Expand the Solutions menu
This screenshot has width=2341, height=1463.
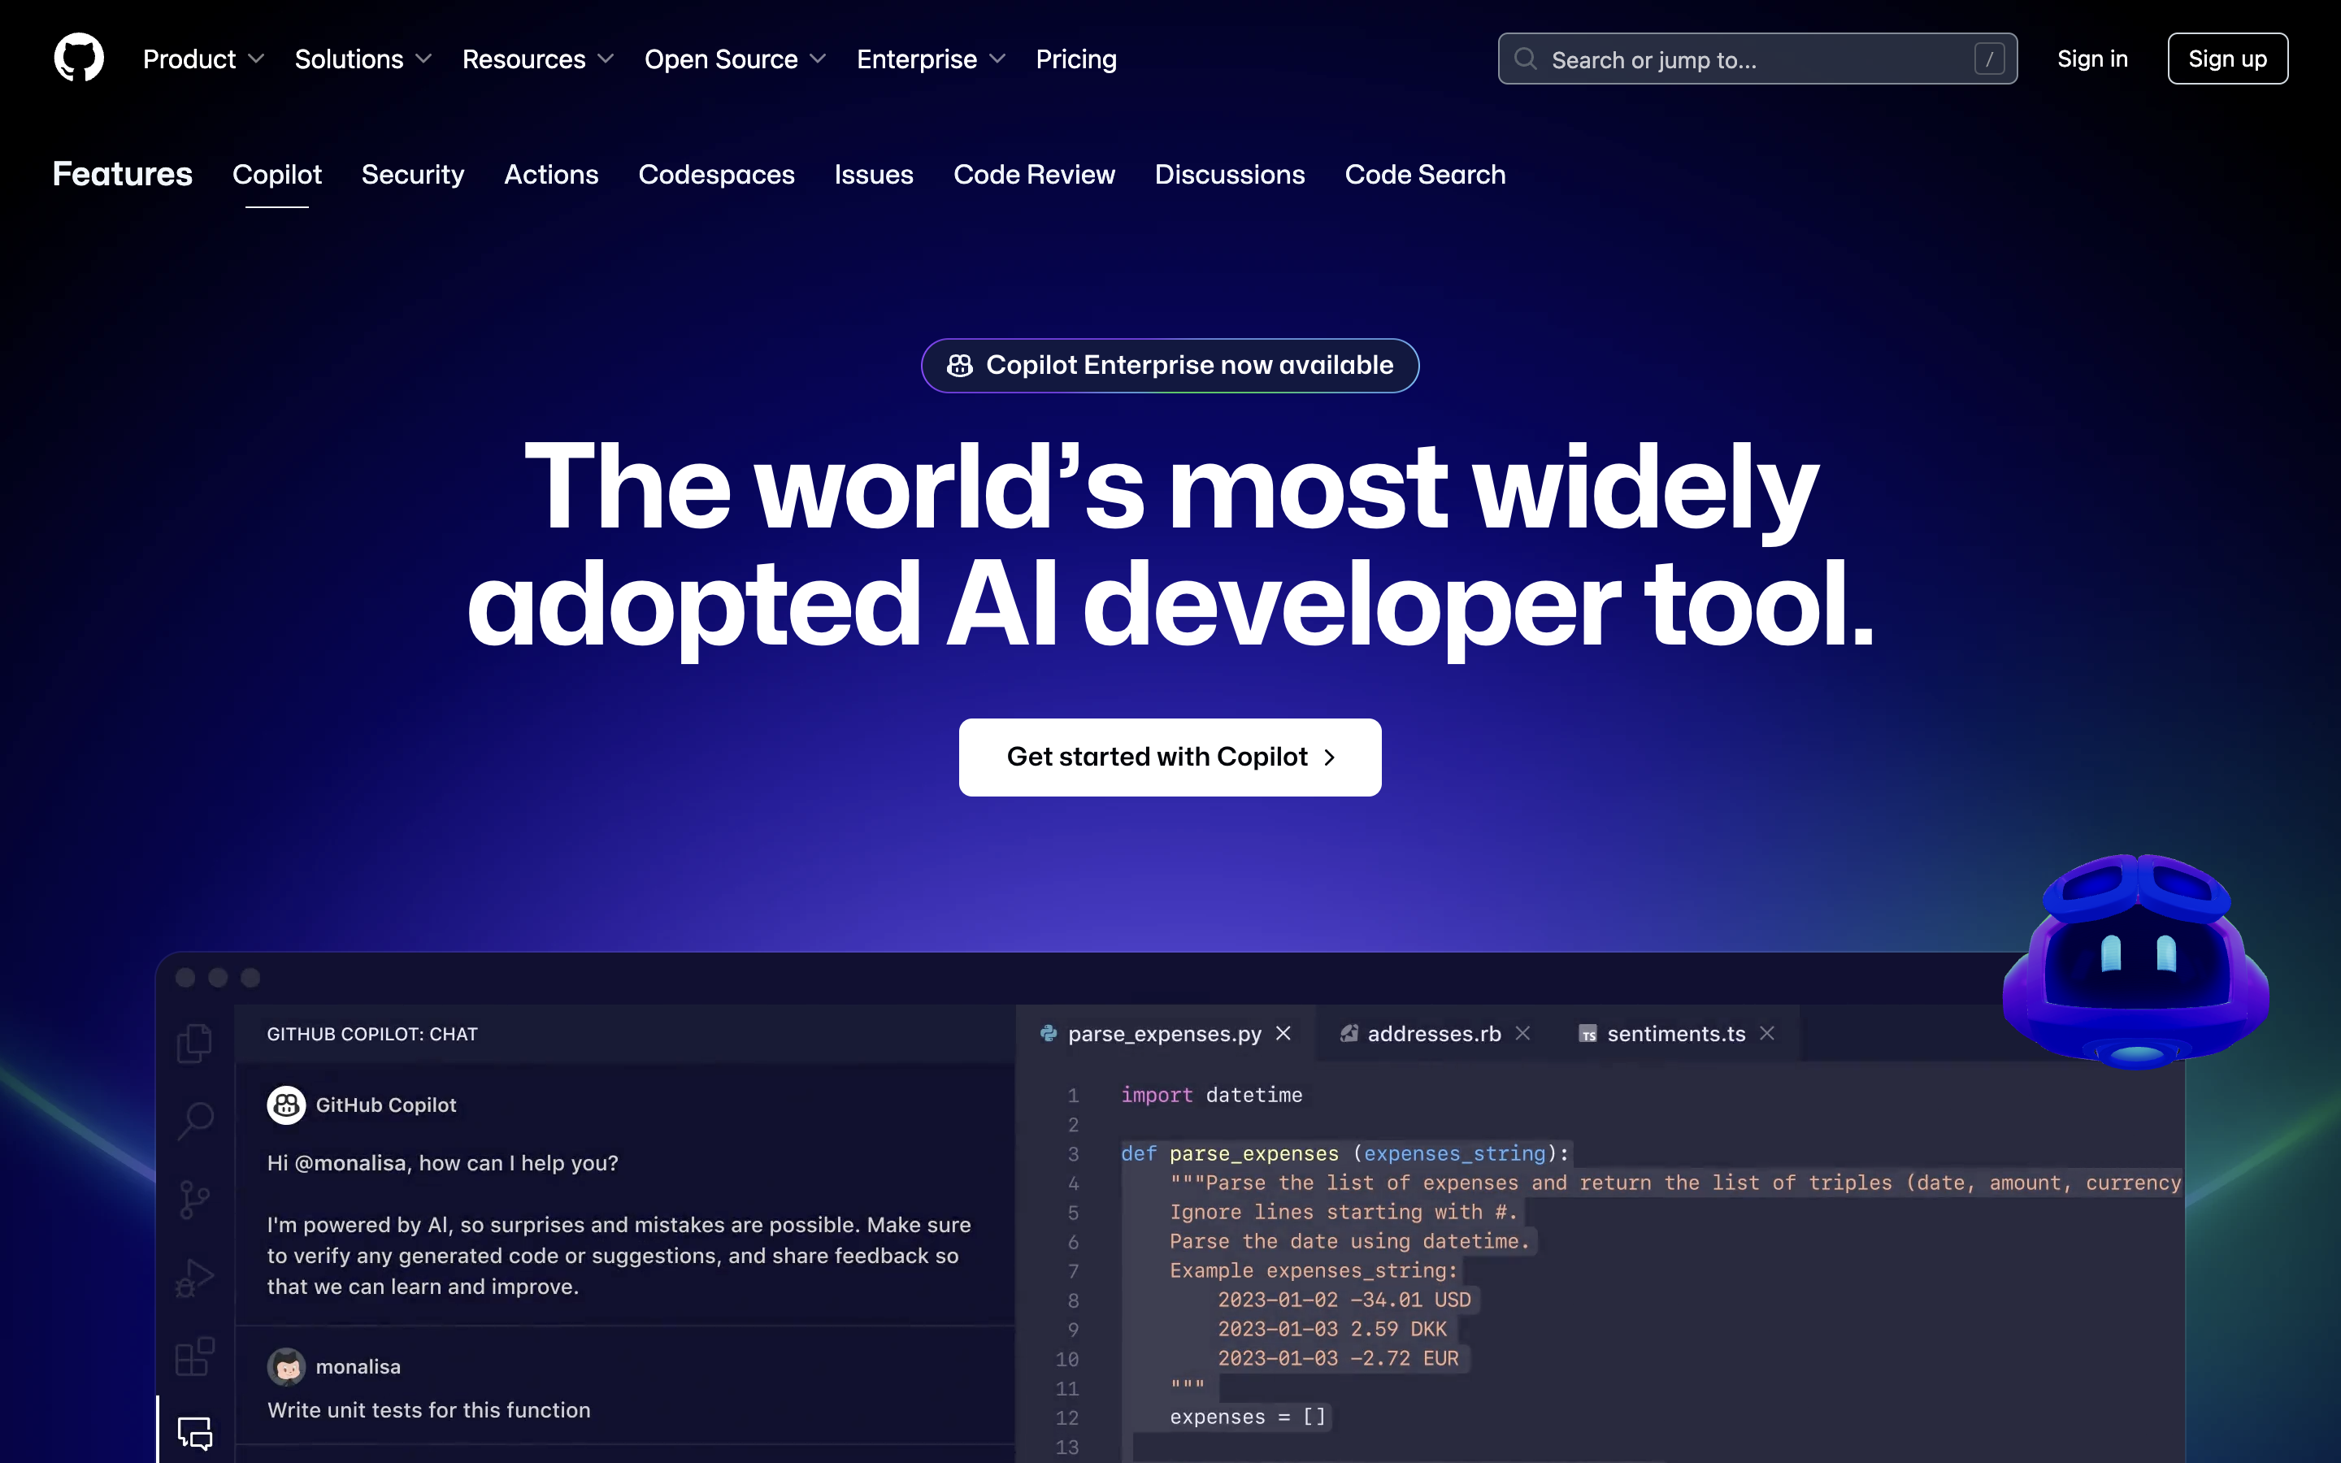click(363, 59)
